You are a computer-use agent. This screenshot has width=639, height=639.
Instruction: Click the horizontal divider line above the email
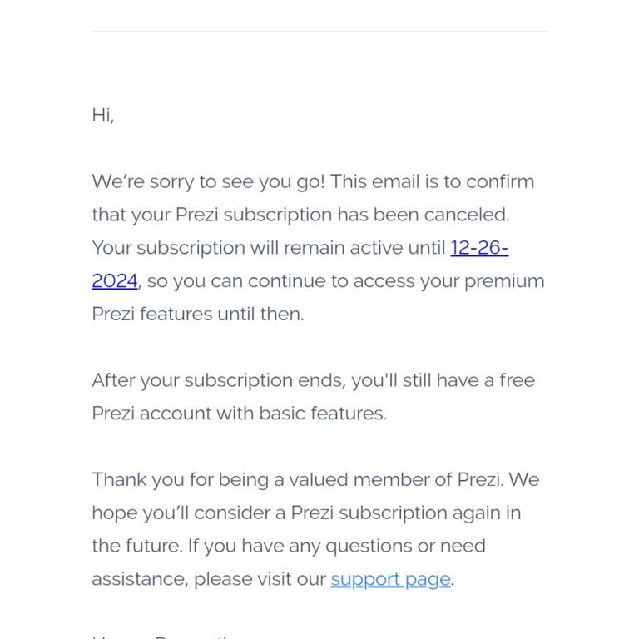pos(319,32)
